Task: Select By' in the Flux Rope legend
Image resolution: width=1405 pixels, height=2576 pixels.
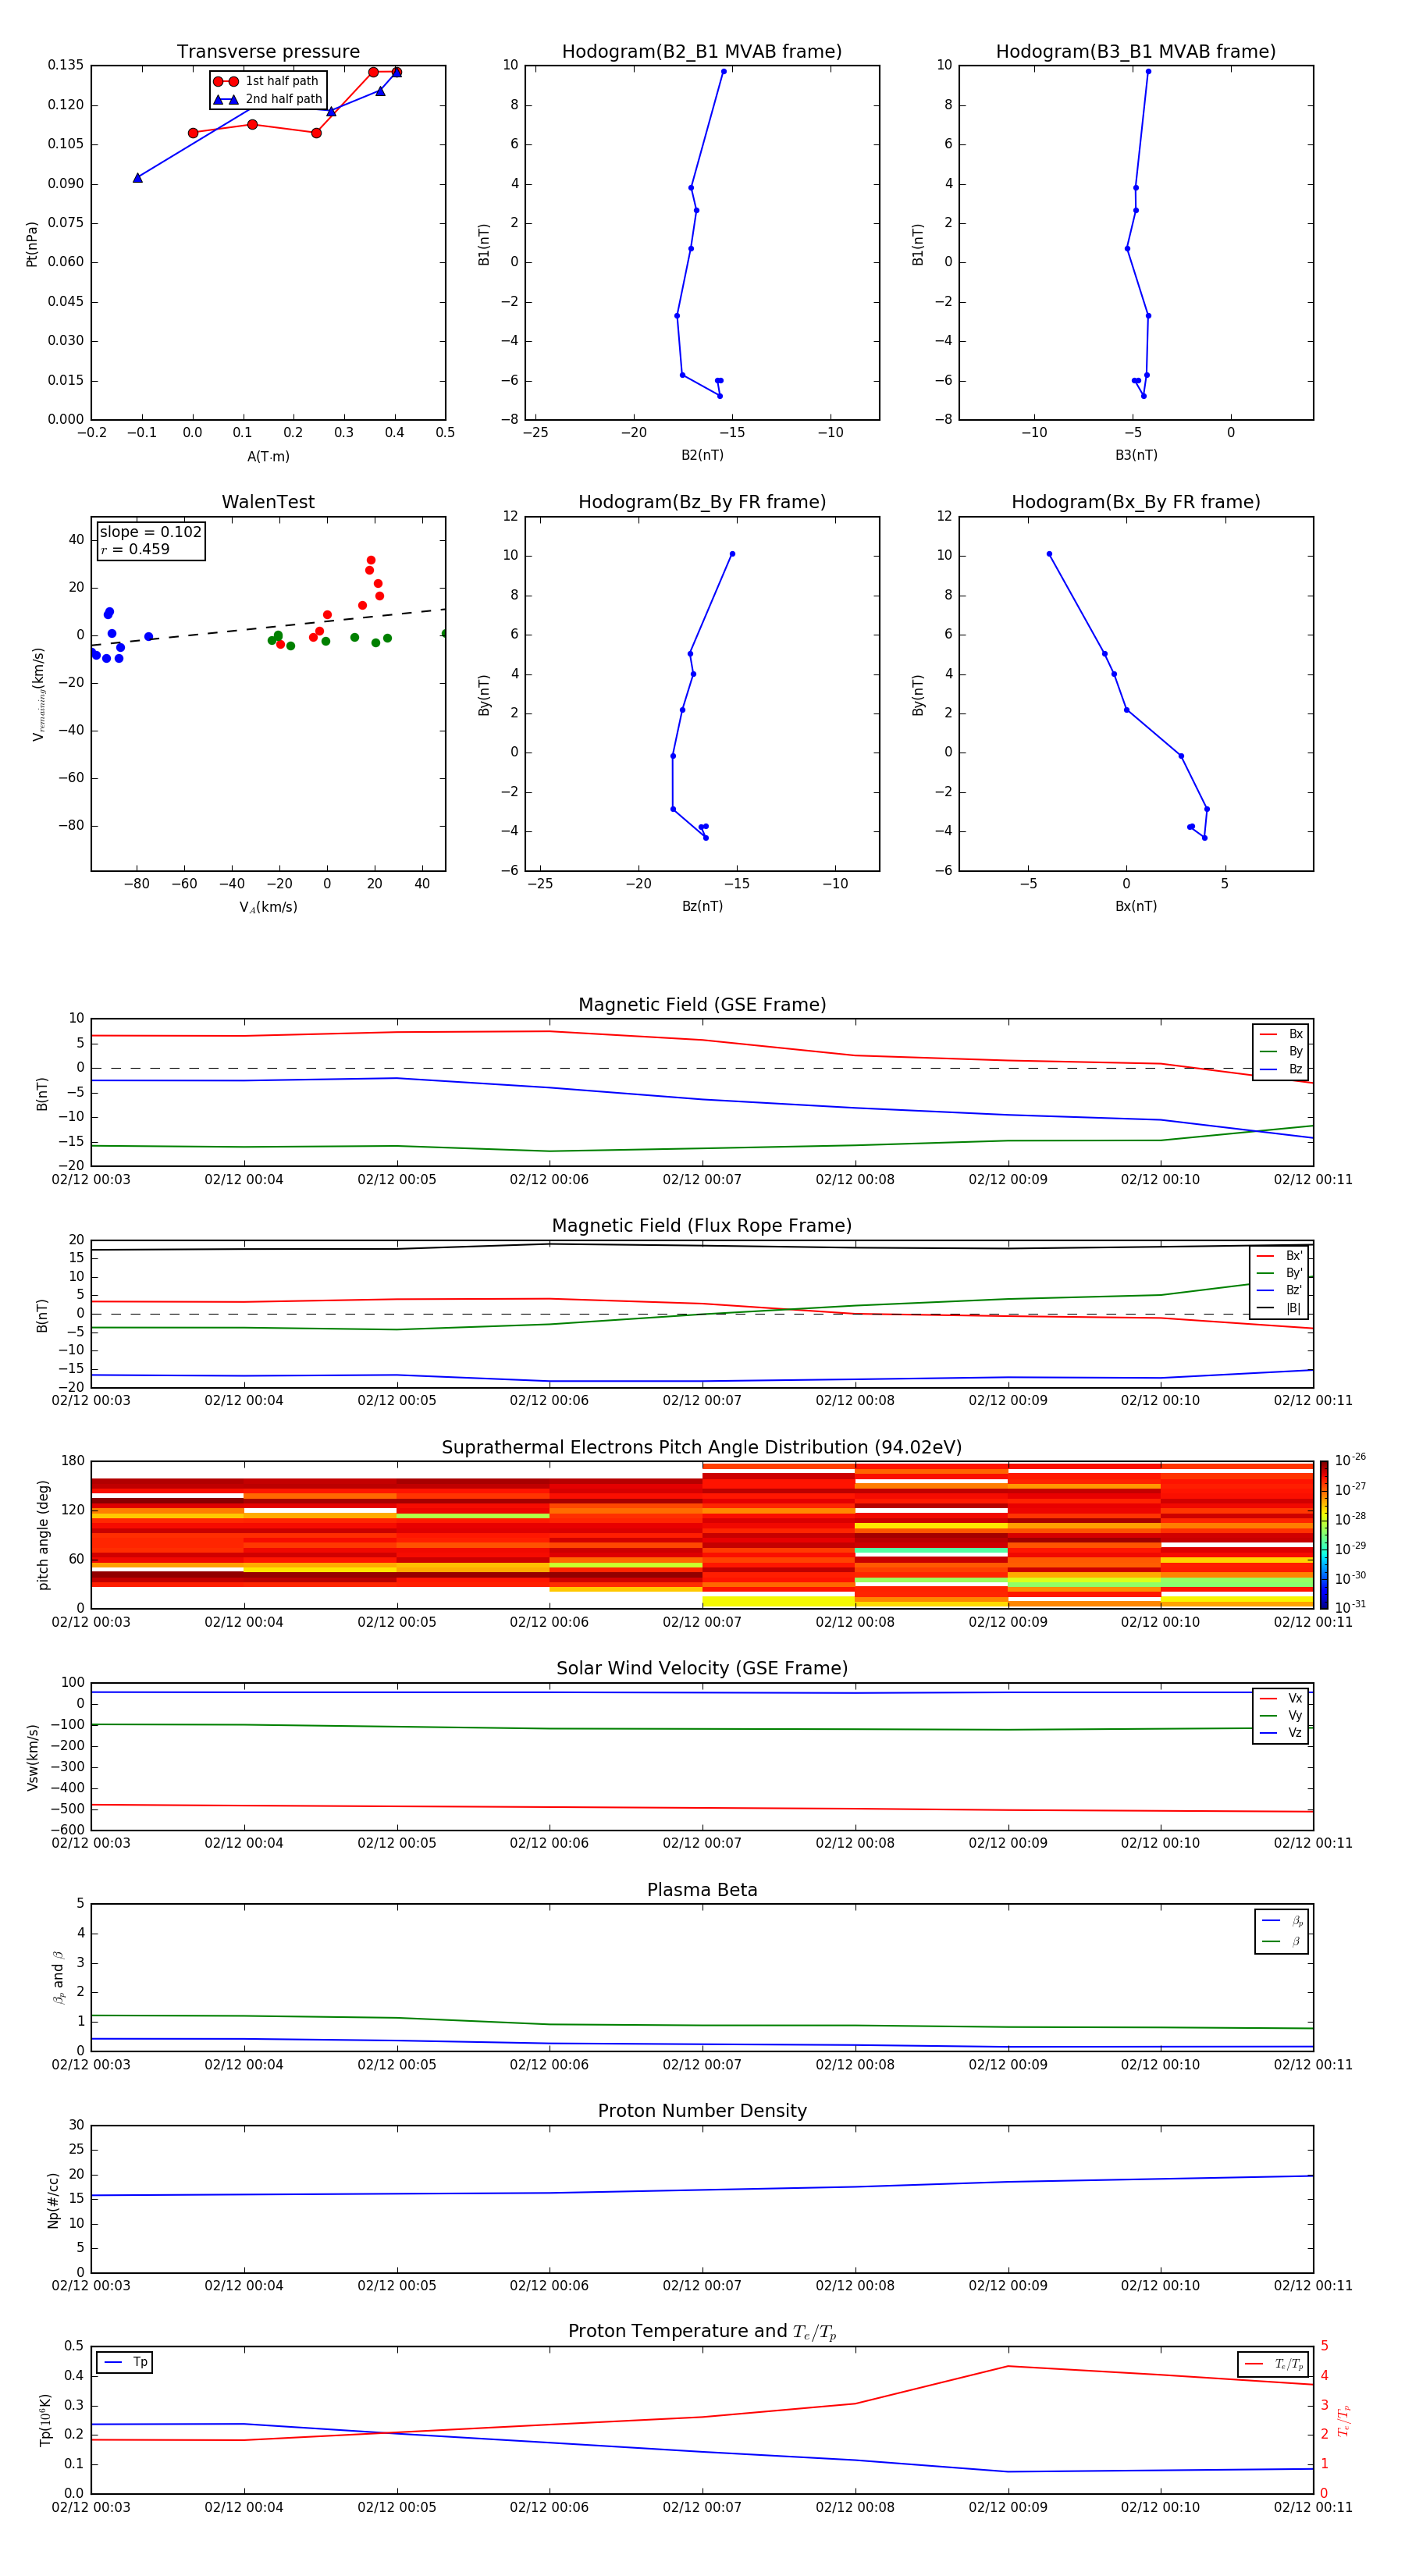Action: [x=1279, y=1273]
